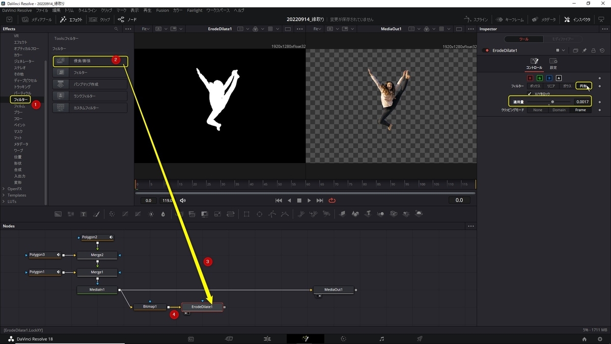Switch to the Modifiers (モディファイアー) tab
This screenshot has width=611, height=344.
[x=562, y=39]
